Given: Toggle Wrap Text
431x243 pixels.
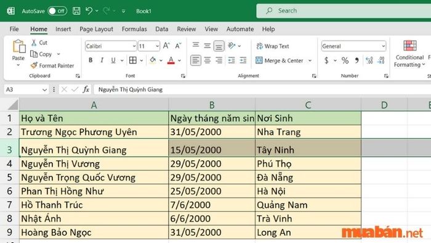Looking at the screenshot, I should point(273,46).
